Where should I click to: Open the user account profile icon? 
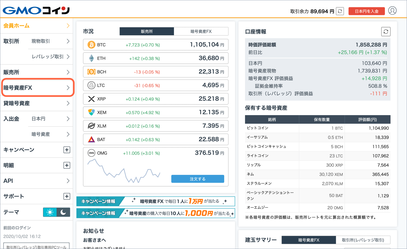point(392,11)
